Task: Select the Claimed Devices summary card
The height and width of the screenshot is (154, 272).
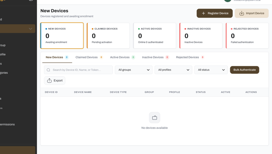Action: tap(108, 36)
